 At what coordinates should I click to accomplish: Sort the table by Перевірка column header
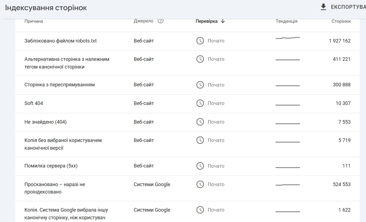(206, 21)
